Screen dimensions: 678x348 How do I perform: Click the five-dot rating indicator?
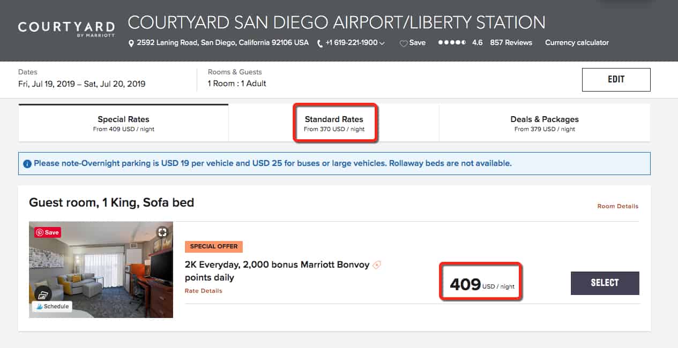coord(452,43)
